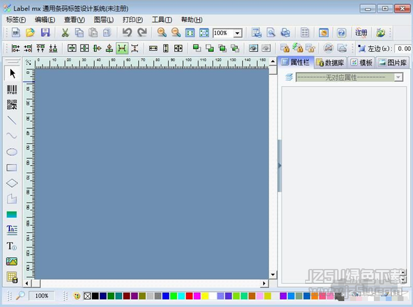Select the curve line tool
The image size is (413, 307).
[12, 135]
